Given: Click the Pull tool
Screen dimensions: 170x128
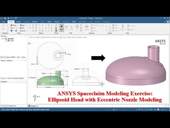Looking at the screenshot, I should click(x=67, y=27).
